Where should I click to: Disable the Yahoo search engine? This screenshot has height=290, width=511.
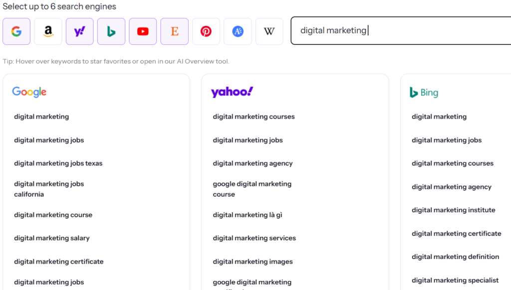pyautogui.click(x=80, y=31)
